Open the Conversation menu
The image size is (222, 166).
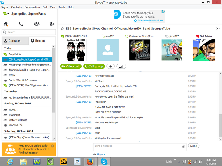(x=32, y=7)
